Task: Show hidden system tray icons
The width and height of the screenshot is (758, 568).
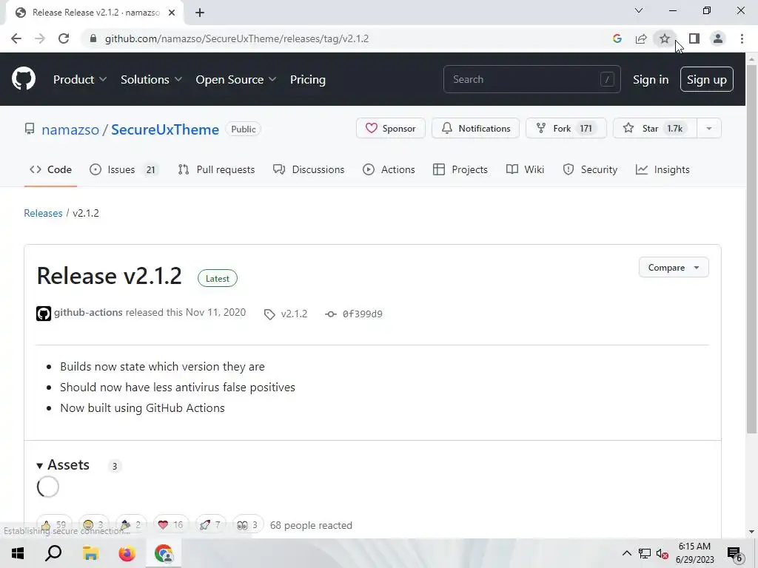Action: click(626, 553)
